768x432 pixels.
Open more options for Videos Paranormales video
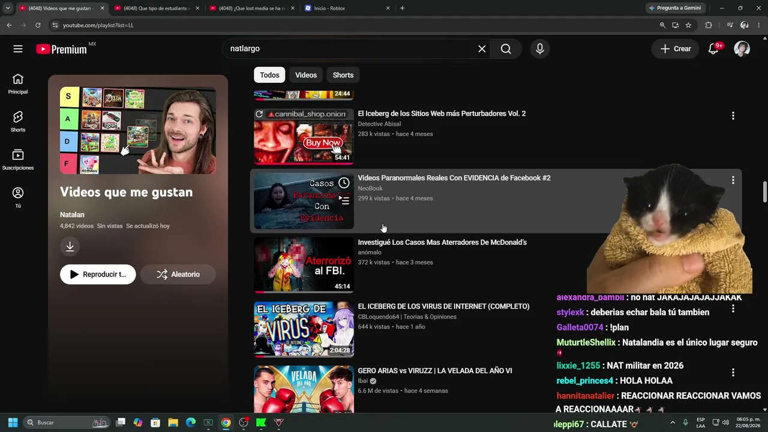point(733,180)
